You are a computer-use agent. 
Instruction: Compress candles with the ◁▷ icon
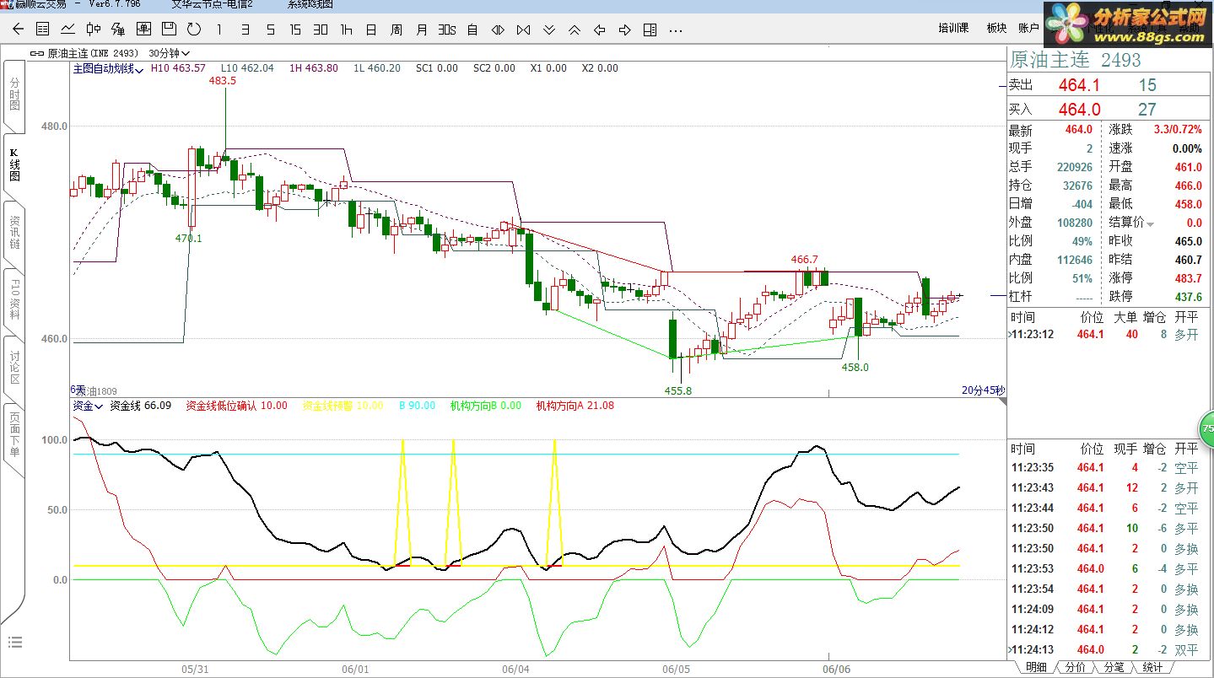[498, 30]
